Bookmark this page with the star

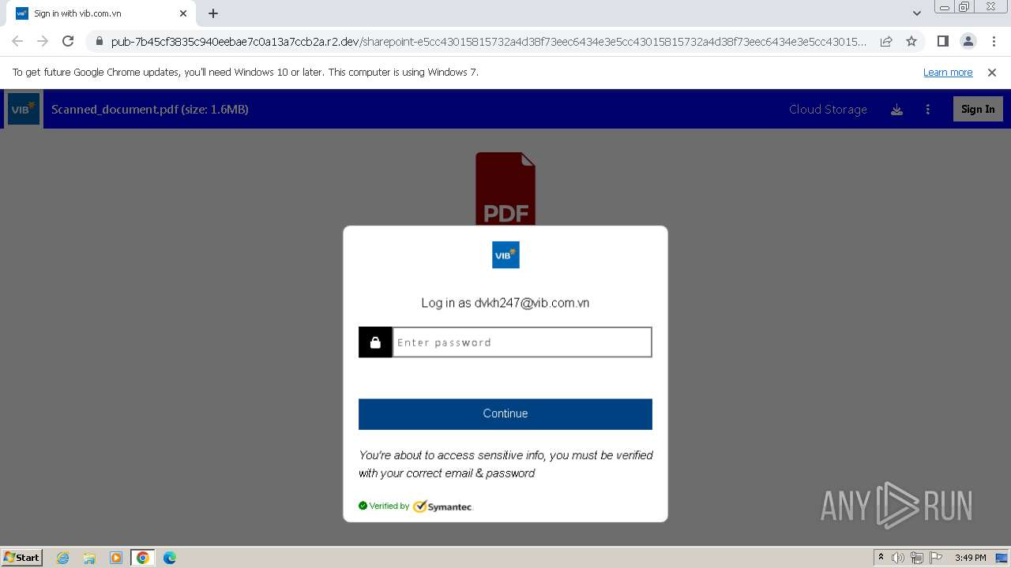coord(911,41)
